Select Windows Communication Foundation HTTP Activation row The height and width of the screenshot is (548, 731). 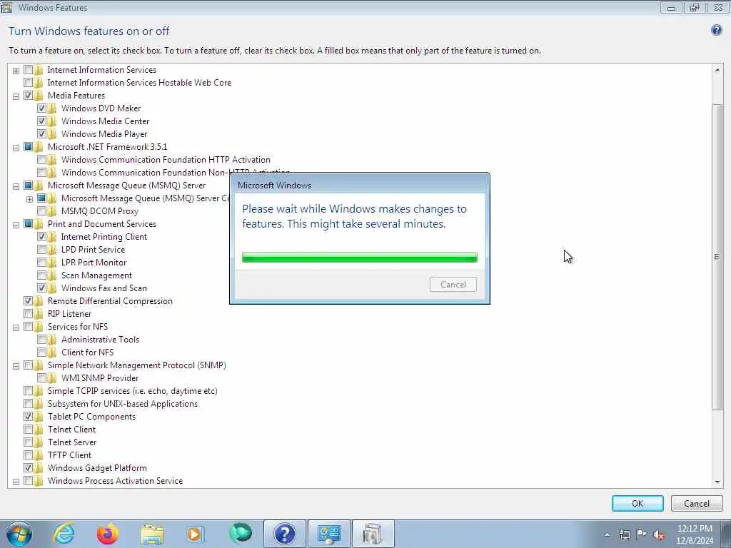[166, 160]
